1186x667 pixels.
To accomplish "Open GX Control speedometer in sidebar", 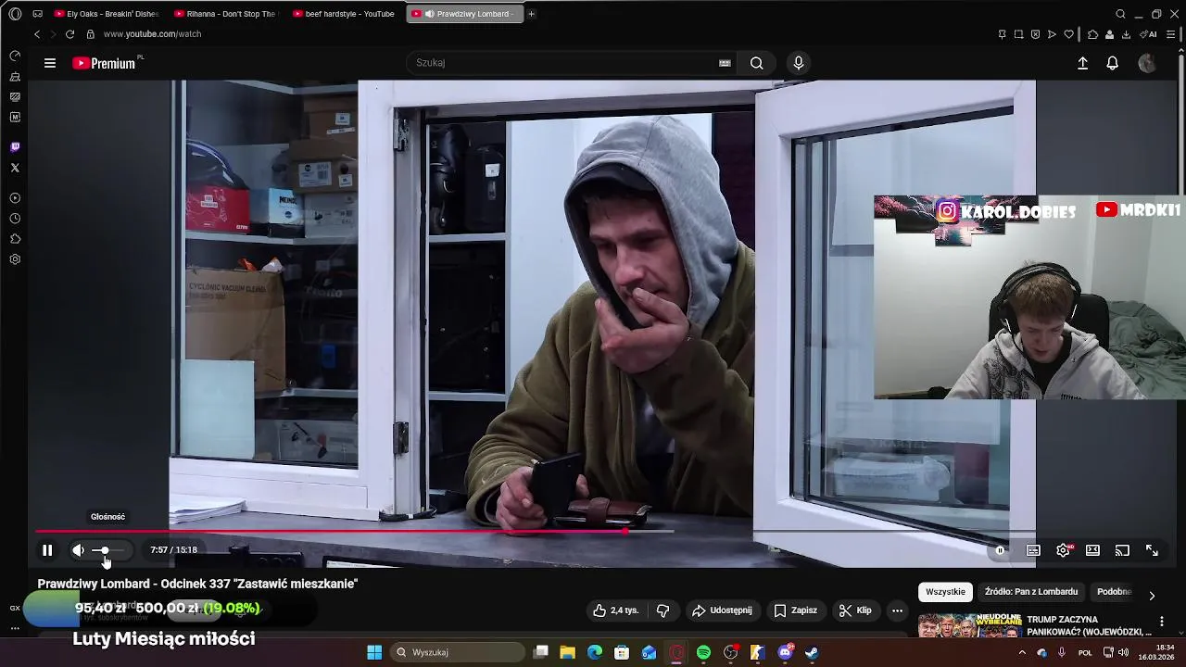I will pyautogui.click(x=15, y=57).
